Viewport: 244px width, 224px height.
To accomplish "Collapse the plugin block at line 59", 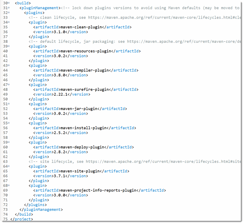I will (x=9, y=142).
